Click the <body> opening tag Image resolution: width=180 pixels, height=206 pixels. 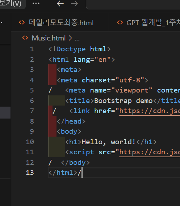click(69, 132)
